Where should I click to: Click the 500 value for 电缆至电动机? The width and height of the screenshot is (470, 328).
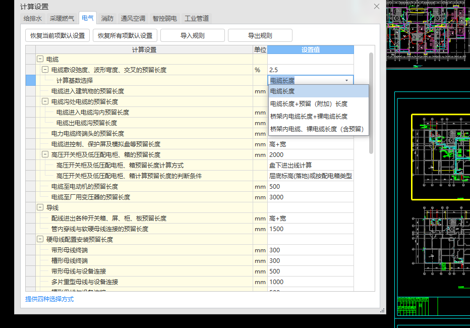pos(311,187)
